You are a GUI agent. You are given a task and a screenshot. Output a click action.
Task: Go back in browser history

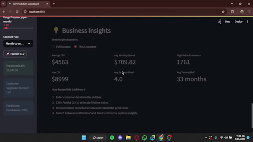pos(4,11)
